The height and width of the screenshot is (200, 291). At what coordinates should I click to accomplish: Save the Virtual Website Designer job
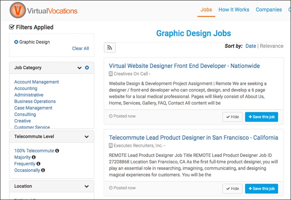coord(261,117)
